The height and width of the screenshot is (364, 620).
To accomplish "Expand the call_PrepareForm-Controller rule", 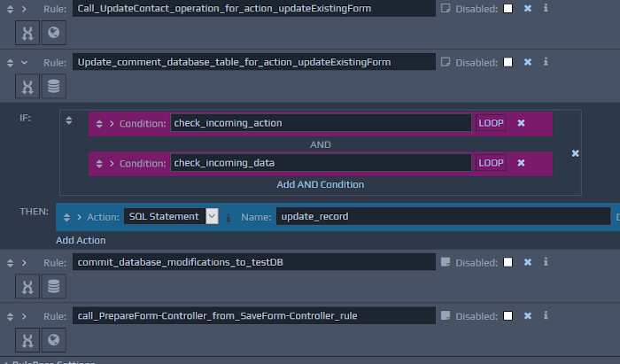I will 24,316.
